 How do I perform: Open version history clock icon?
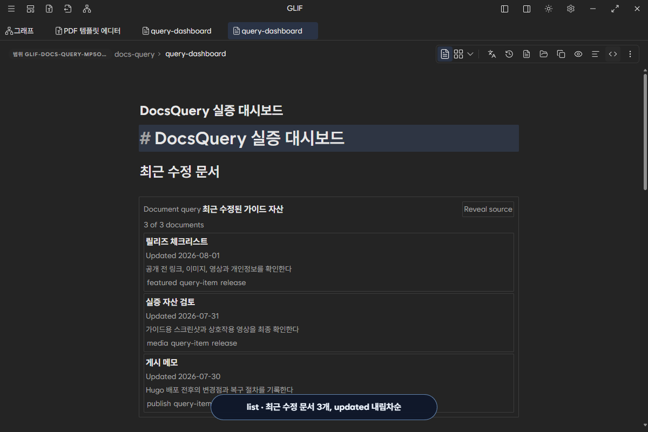(x=509, y=54)
